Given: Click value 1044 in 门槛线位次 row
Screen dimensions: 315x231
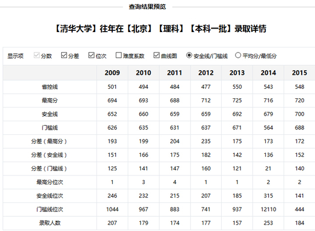Looking at the screenshot, I should pos(112,209).
